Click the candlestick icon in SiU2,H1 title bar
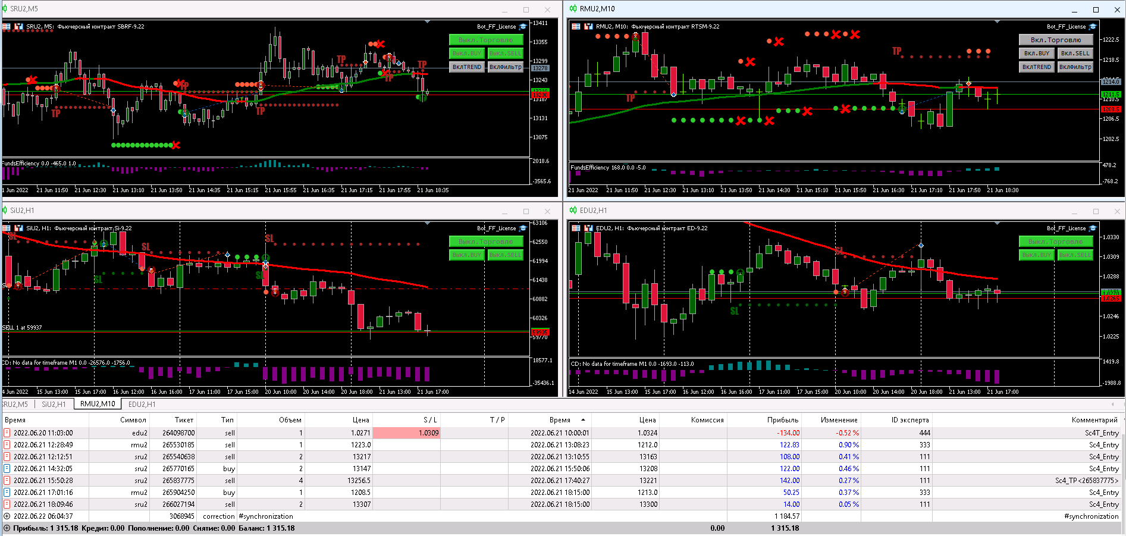 (5, 211)
